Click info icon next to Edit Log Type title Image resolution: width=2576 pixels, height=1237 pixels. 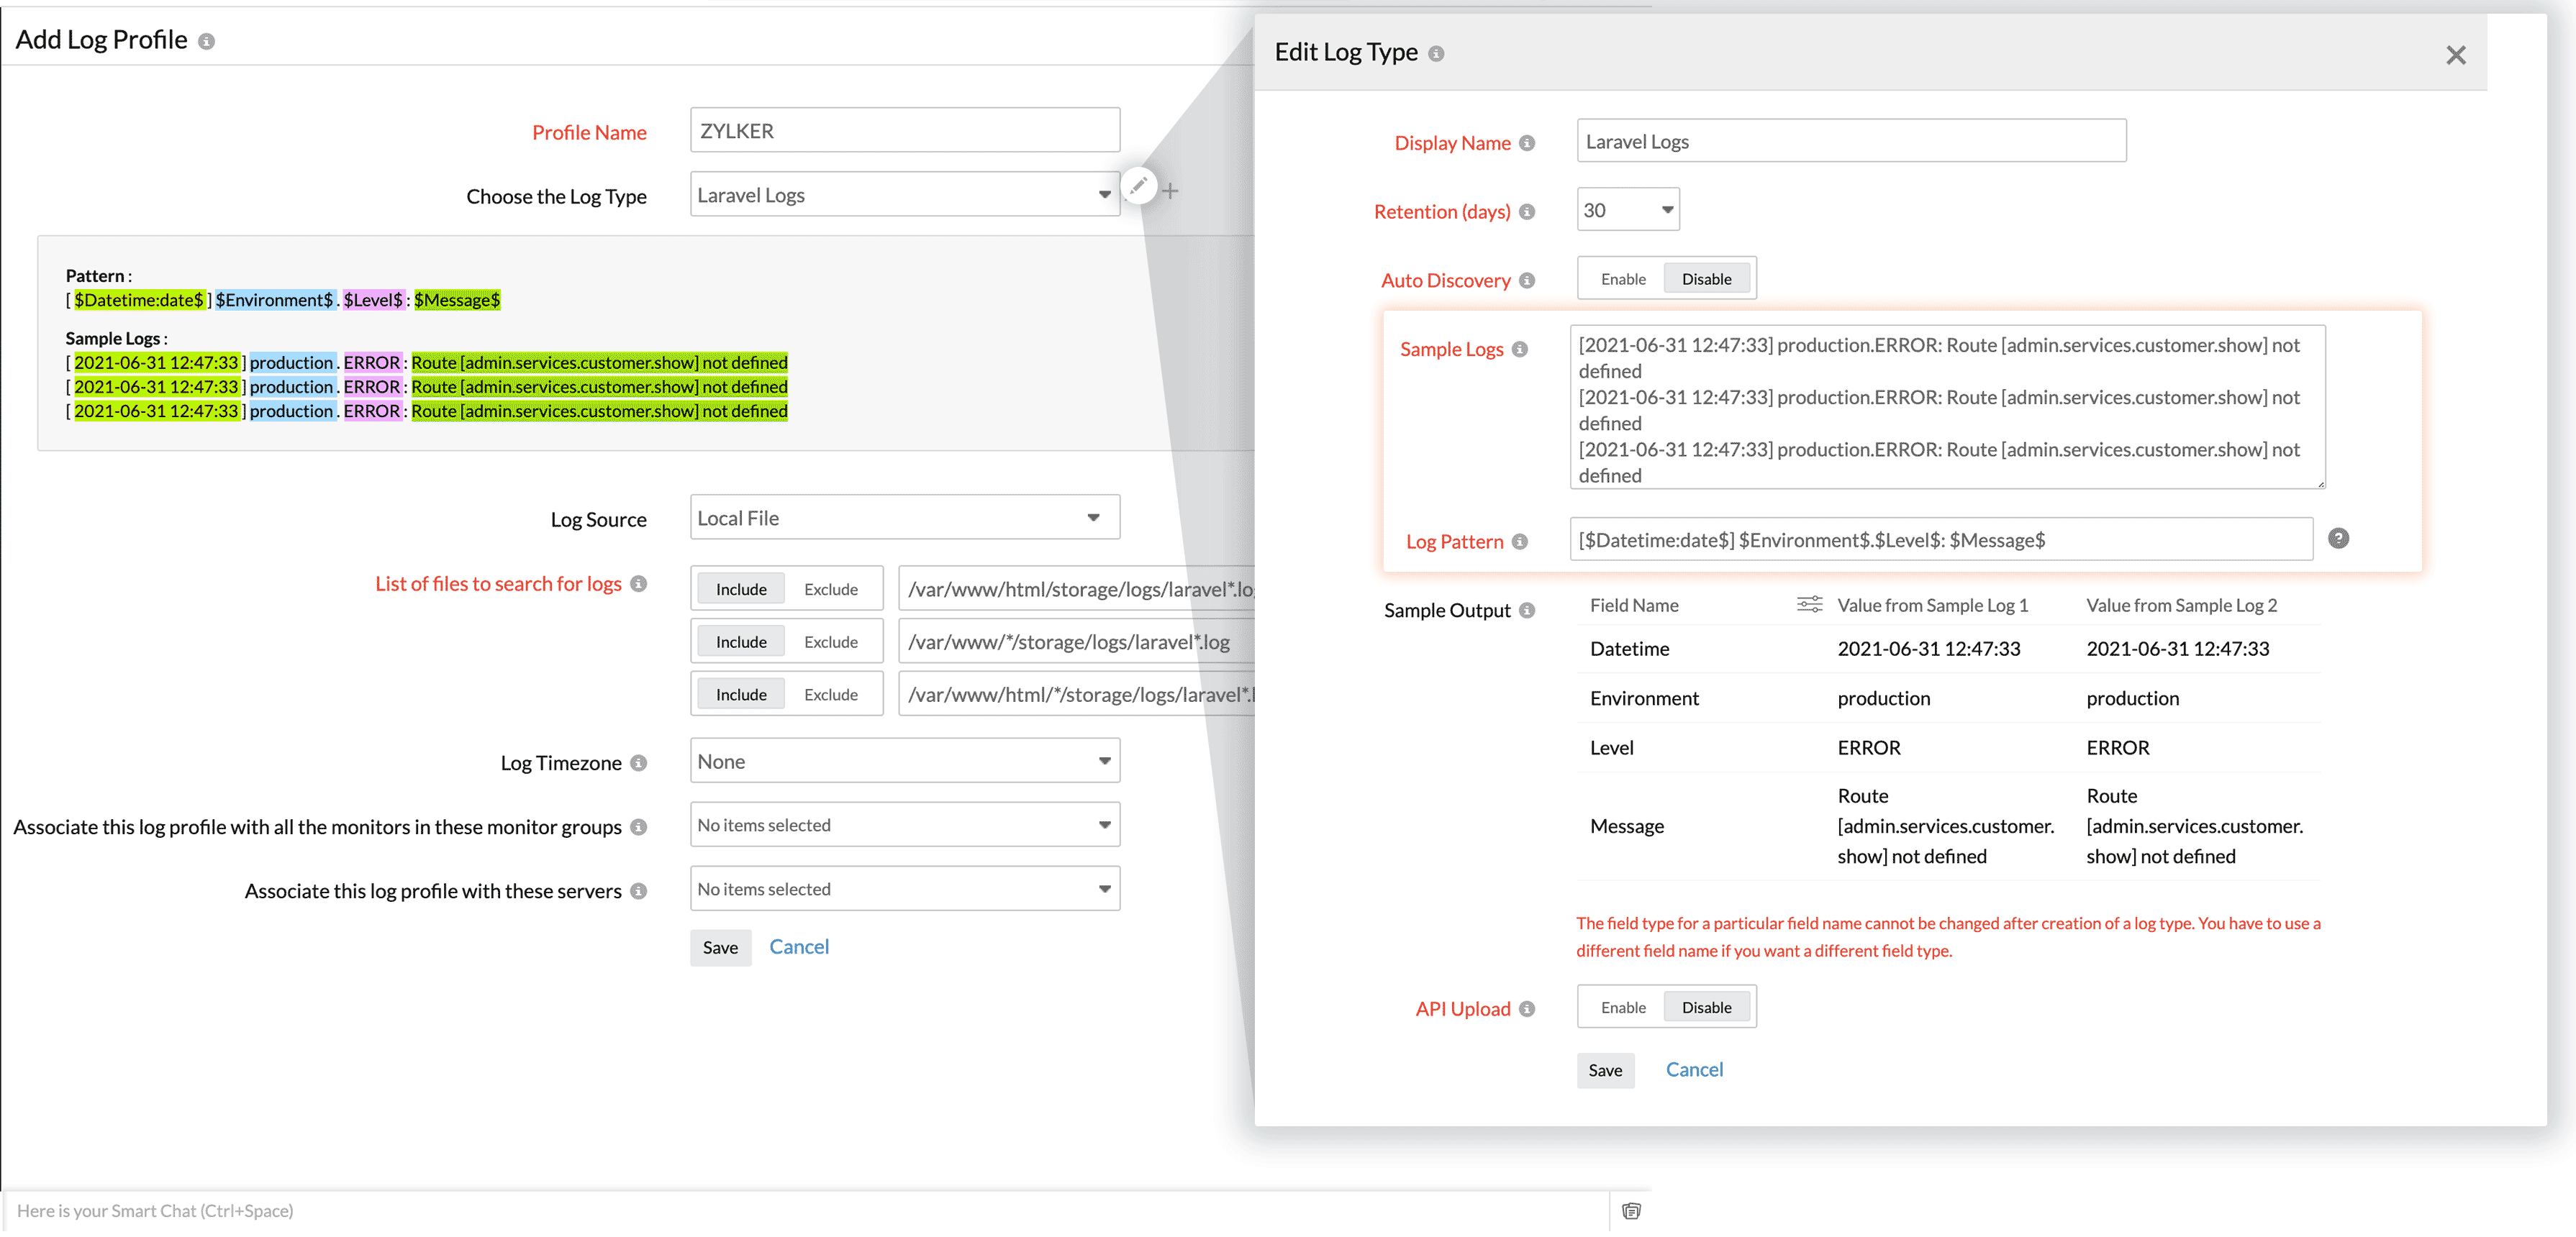tap(1436, 54)
